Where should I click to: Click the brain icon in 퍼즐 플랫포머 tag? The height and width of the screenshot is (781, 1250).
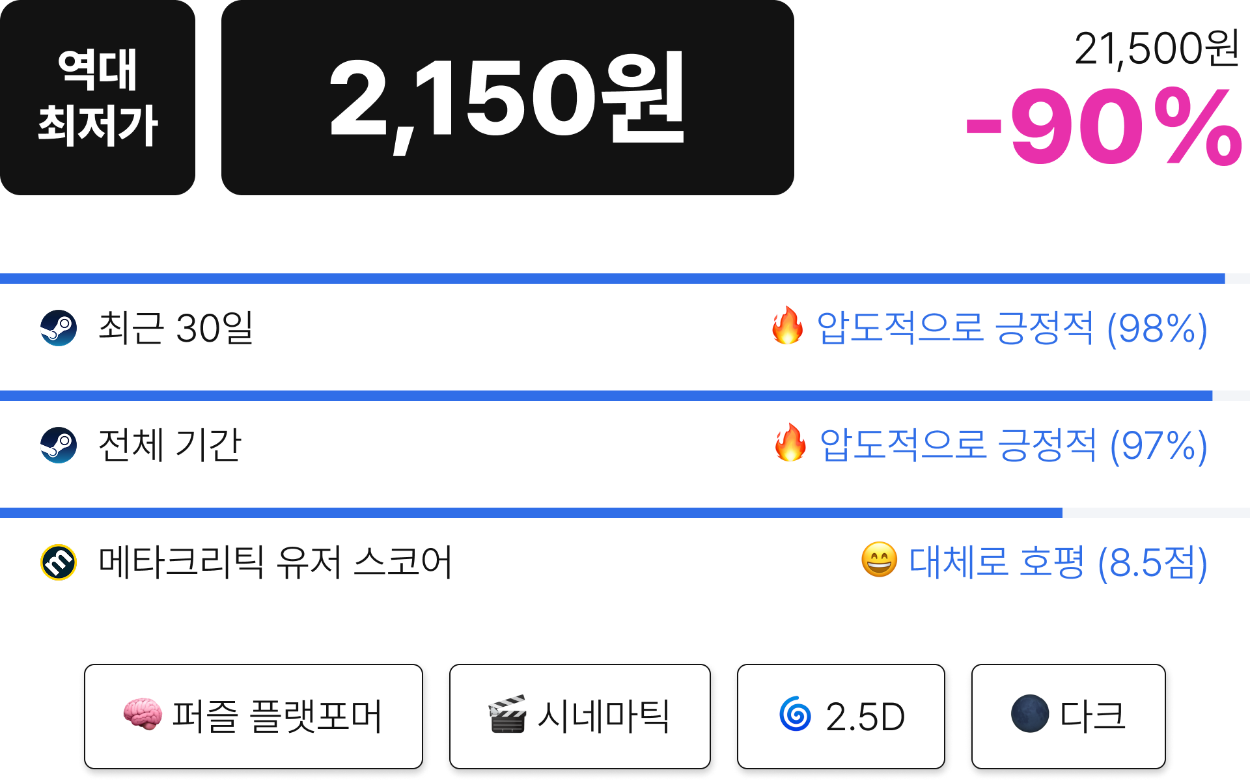143,714
